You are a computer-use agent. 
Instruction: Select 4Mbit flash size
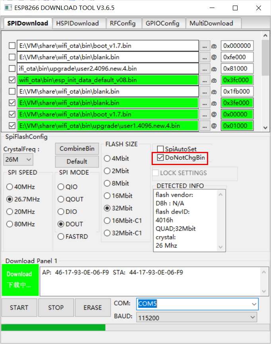coord(107,158)
